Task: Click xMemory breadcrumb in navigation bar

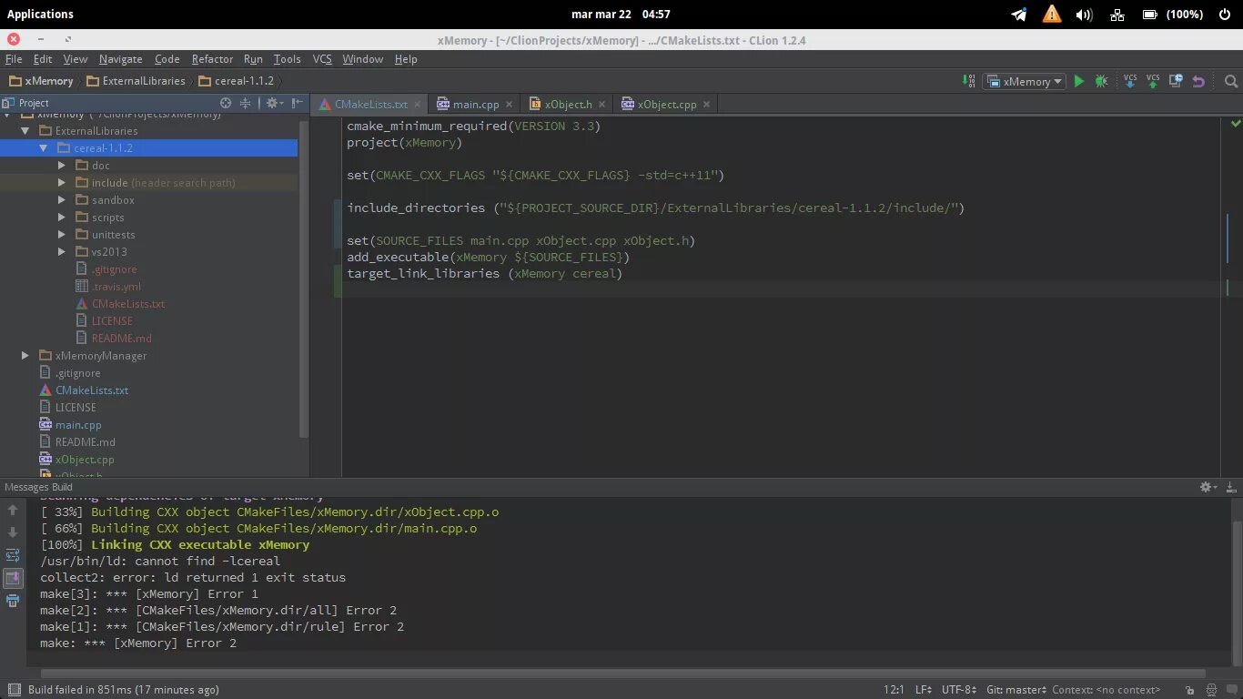Action: (41, 81)
